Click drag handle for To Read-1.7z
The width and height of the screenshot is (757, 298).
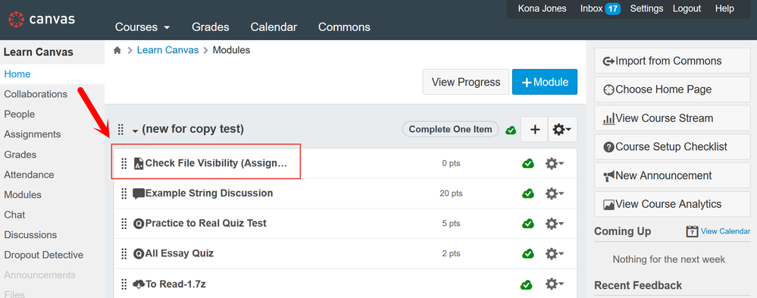(124, 284)
